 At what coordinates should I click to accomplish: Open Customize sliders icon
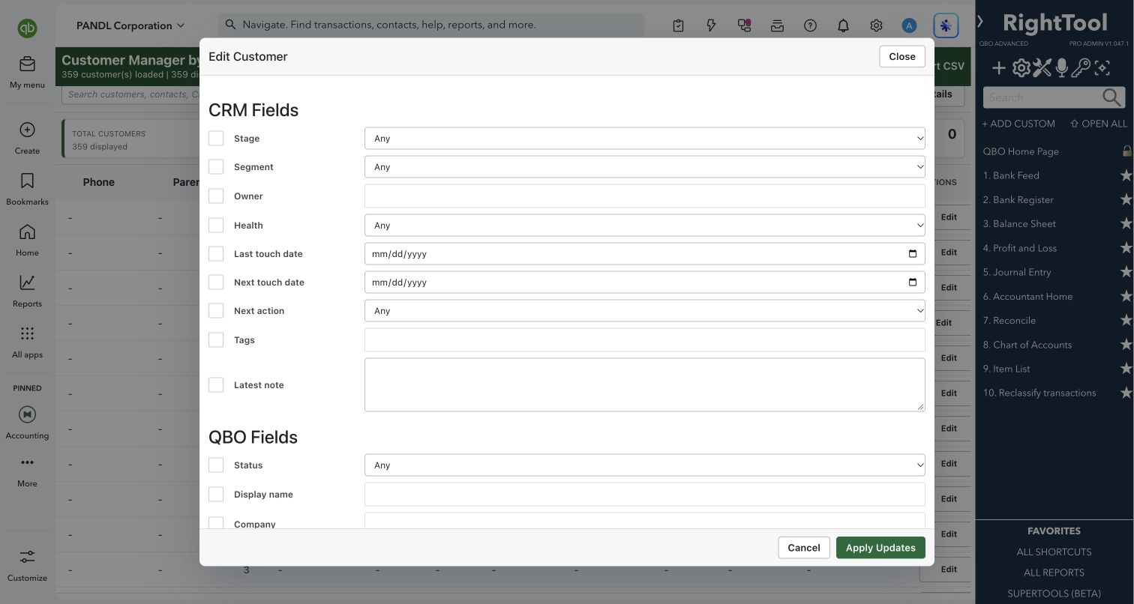[x=27, y=557]
